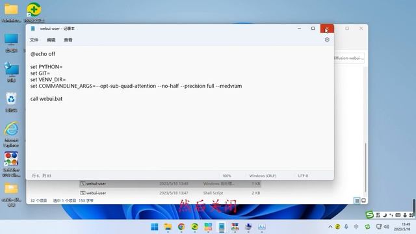Click the Notepad taskbar icon
The height and width of the screenshot is (234, 416).
222,227
